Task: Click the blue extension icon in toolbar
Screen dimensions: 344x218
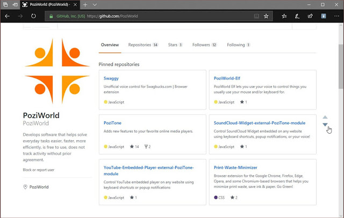Action: coord(324,16)
